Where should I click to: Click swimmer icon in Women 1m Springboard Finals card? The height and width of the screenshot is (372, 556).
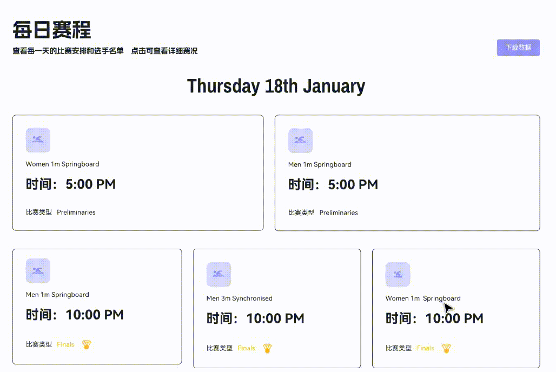coord(398,275)
